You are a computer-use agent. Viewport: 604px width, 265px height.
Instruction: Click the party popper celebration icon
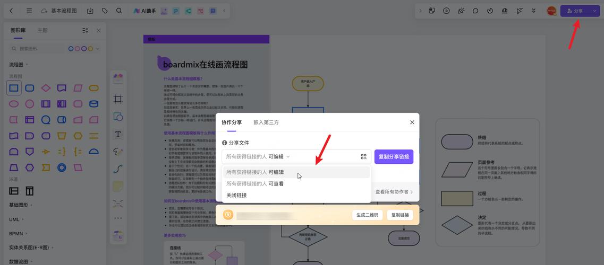tap(461, 11)
